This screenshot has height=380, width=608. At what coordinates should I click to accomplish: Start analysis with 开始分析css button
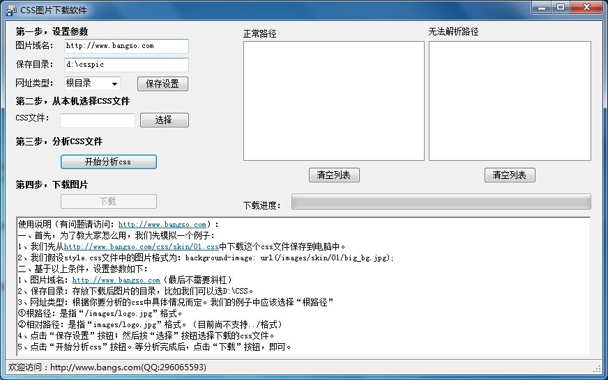coord(108,161)
